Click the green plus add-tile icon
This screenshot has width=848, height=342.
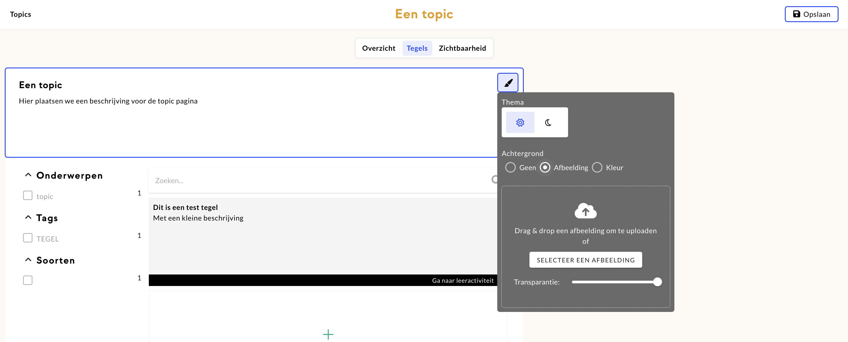pyautogui.click(x=328, y=334)
